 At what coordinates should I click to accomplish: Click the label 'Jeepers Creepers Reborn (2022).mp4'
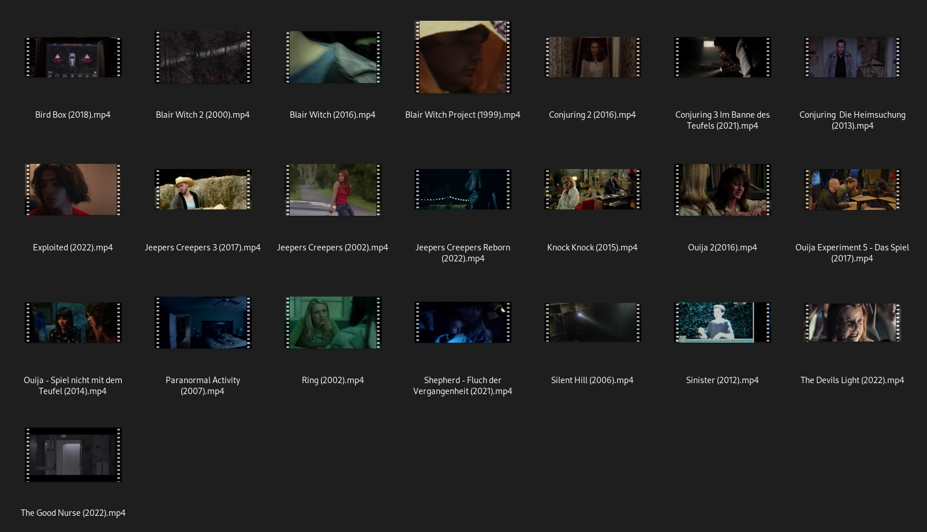pos(462,253)
